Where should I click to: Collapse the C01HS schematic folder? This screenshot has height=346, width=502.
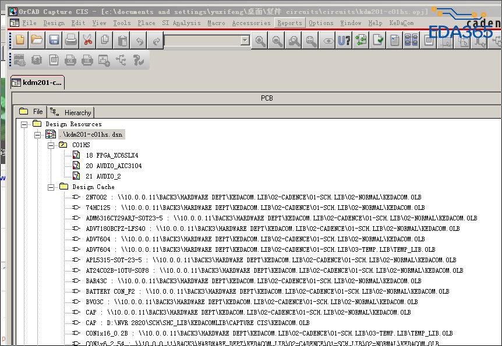click(51, 145)
